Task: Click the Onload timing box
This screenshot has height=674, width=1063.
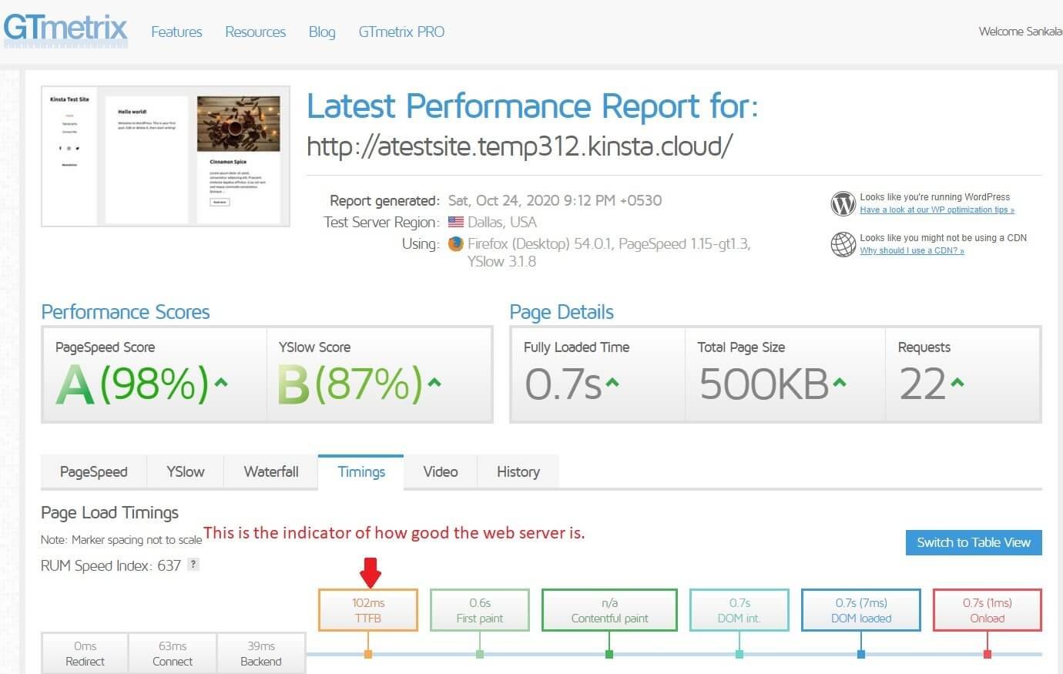Action: 988,610
